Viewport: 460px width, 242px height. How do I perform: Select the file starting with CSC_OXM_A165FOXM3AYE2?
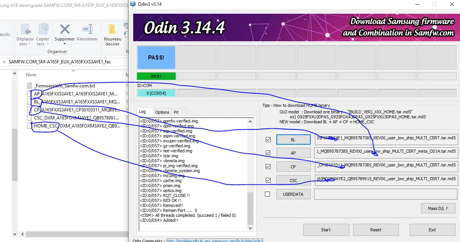click(76, 118)
